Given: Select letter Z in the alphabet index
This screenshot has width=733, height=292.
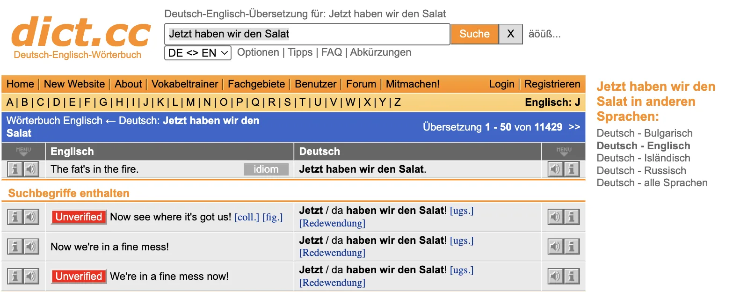Looking at the screenshot, I should click(x=397, y=102).
